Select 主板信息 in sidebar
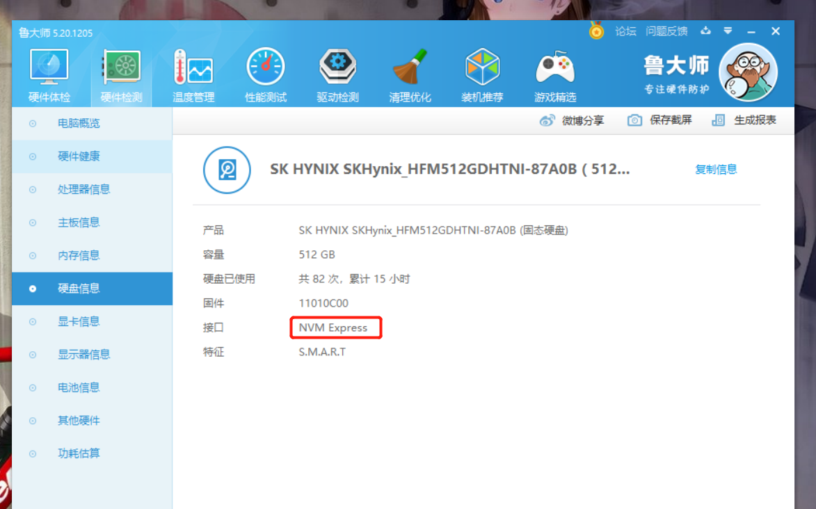The width and height of the screenshot is (816, 509). tap(92, 223)
